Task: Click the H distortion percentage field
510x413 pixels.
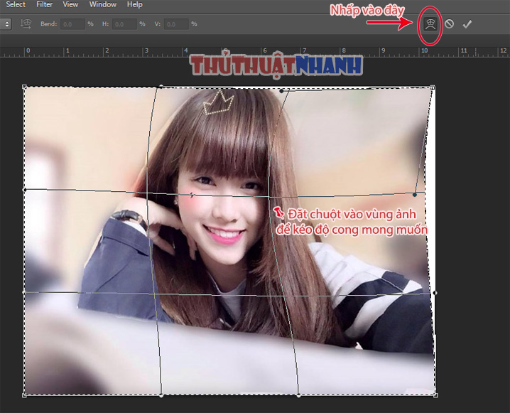Action: pos(124,24)
